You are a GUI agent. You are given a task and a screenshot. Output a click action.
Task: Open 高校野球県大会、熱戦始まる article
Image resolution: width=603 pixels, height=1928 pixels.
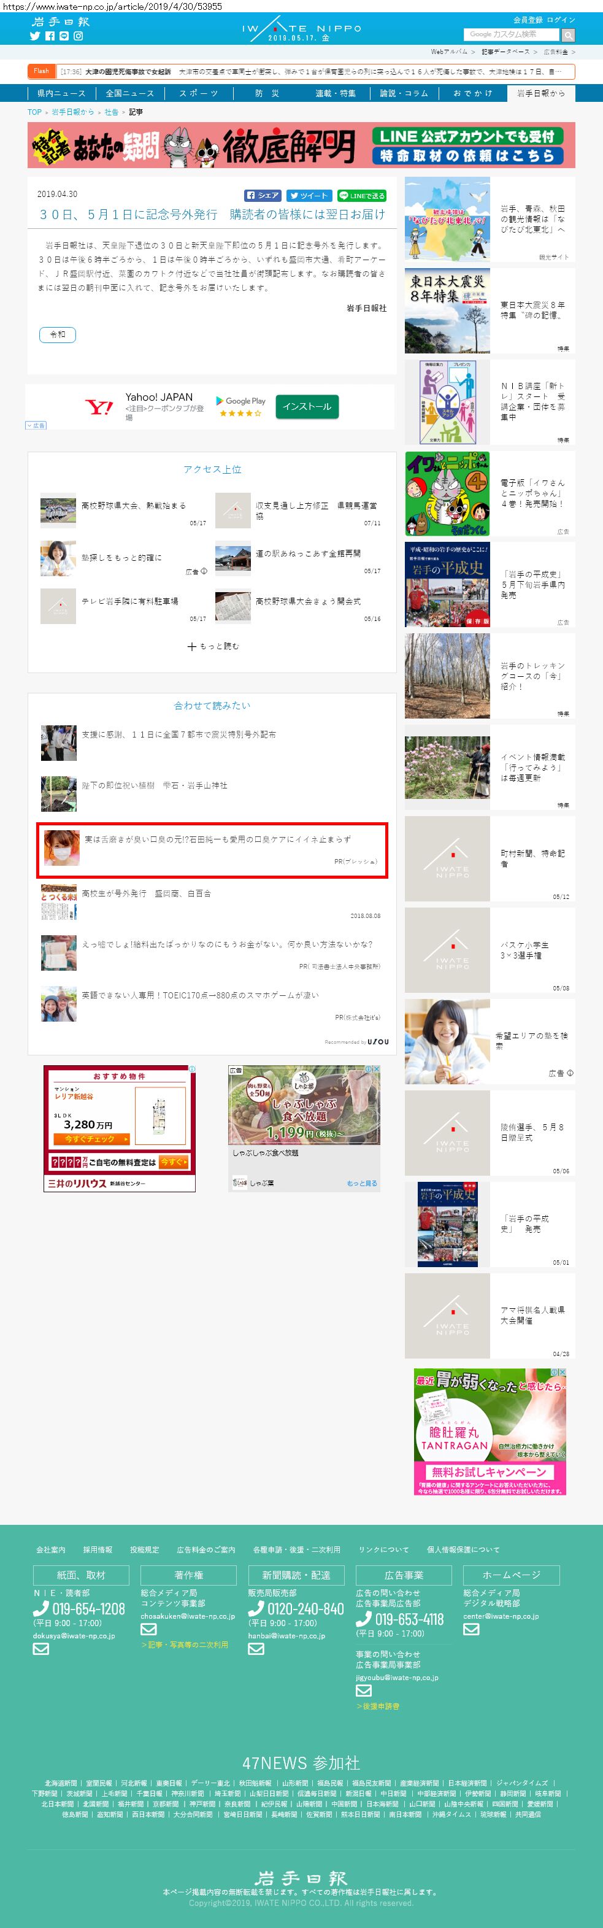134,506
